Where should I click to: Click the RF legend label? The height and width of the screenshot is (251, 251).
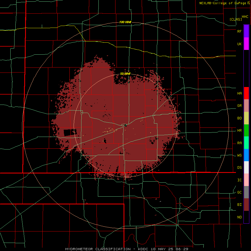[239, 31]
